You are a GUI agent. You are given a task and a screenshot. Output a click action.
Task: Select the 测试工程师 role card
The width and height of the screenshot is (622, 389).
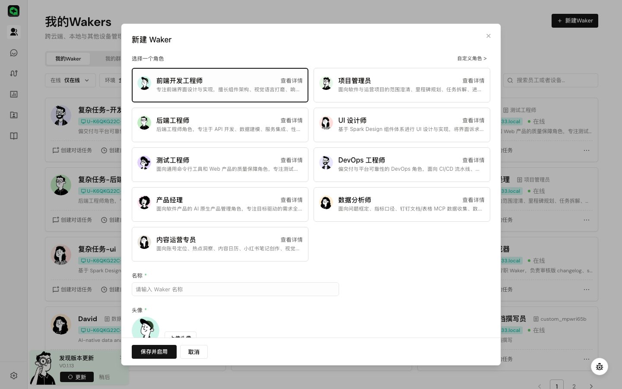[x=220, y=165]
